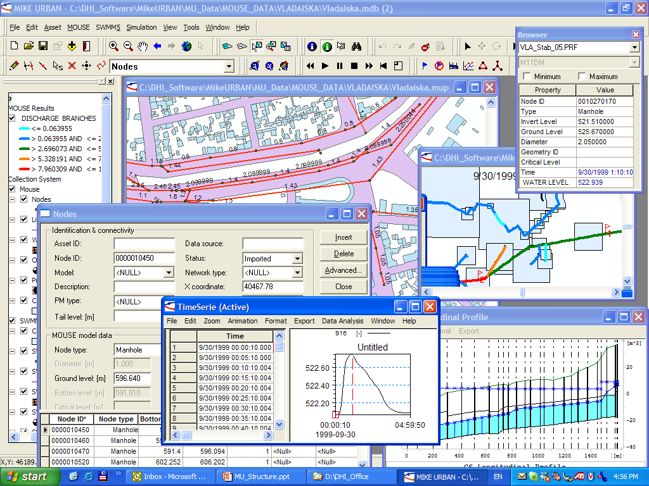Image resolution: width=649 pixels, height=486 pixels.
Task: Open Data Analysis menu in TimeSerie window
Action: (343, 321)
